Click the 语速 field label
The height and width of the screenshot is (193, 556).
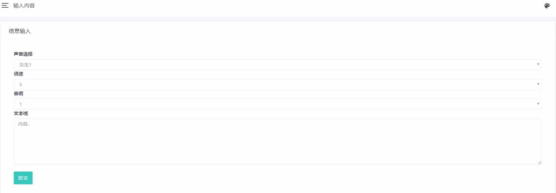(x=18, y=74)
